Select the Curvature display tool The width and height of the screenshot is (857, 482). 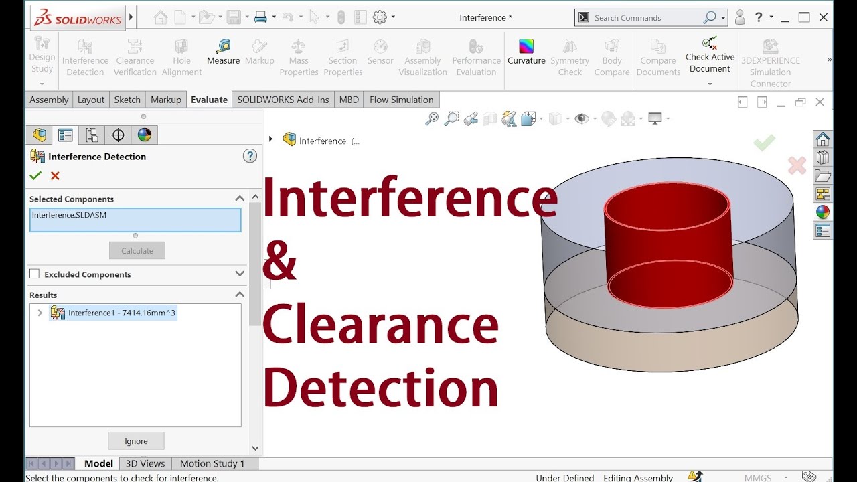(526, 52)
